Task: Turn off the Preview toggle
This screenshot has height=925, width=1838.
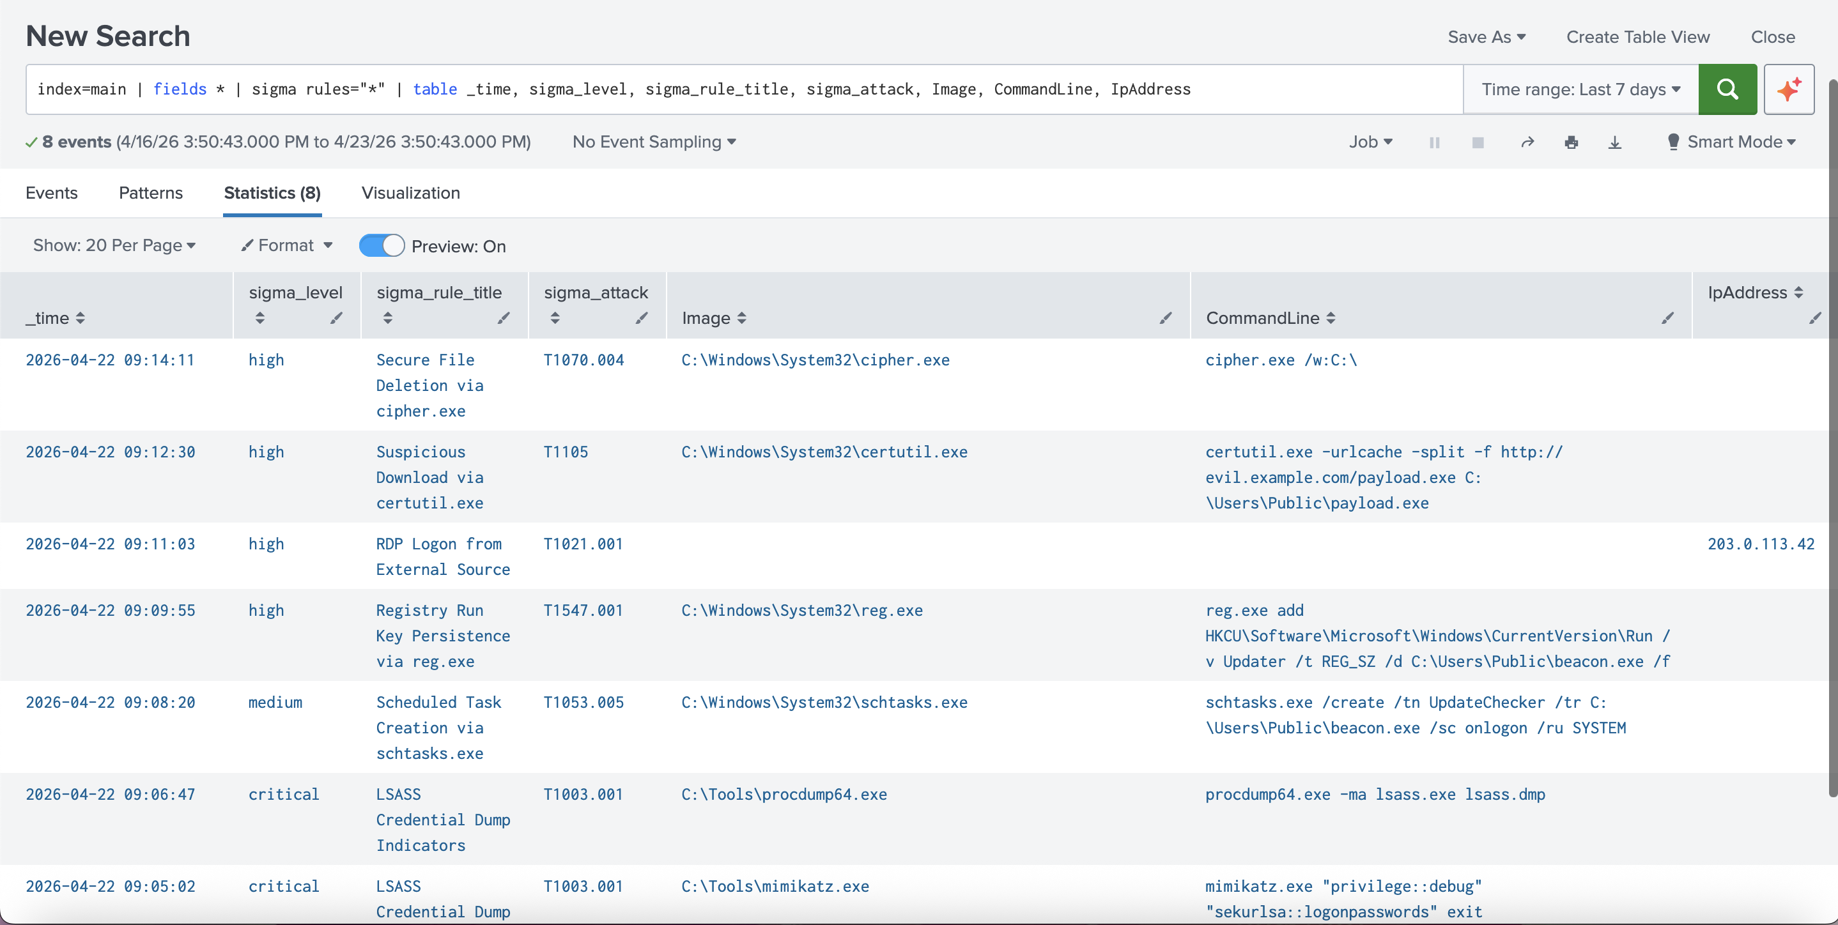Action: 381,245
